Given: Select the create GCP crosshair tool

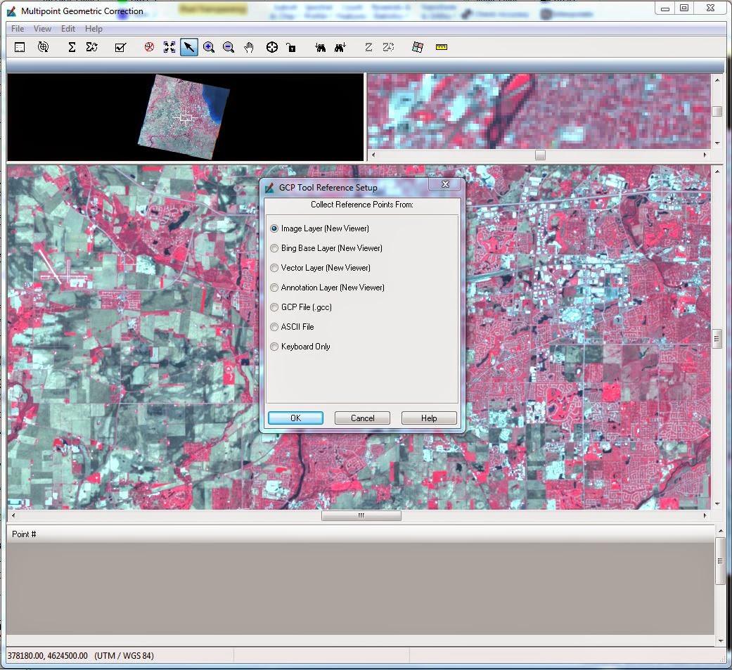Looking at the screenshot, I should click(x=271, y=47).
